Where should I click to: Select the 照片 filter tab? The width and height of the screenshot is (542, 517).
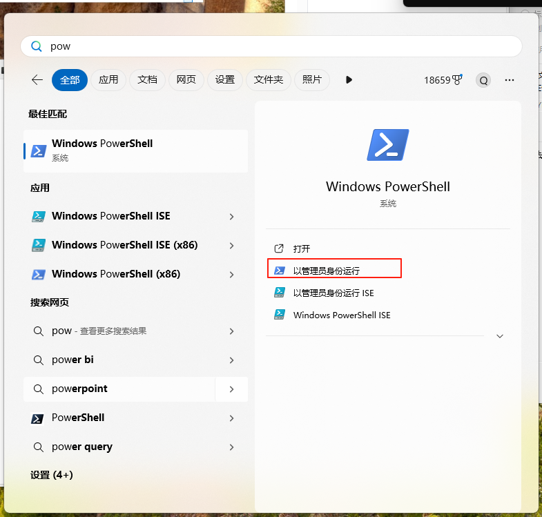tap(312, 80)
